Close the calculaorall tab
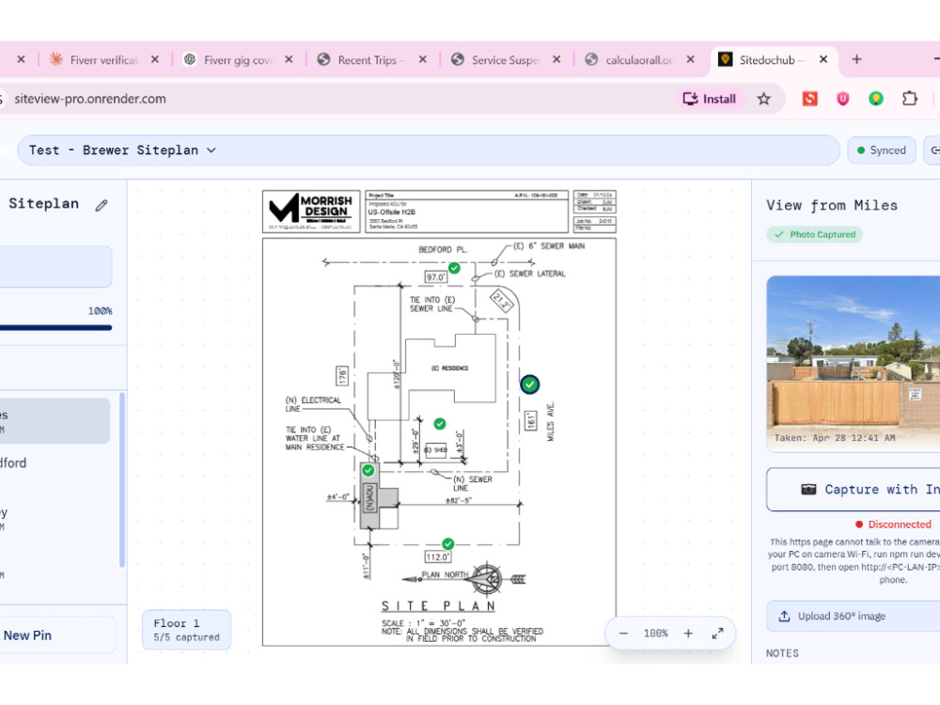 tap(691, 59)
